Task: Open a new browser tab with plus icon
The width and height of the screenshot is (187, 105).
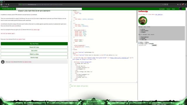Action: point(4,2)
